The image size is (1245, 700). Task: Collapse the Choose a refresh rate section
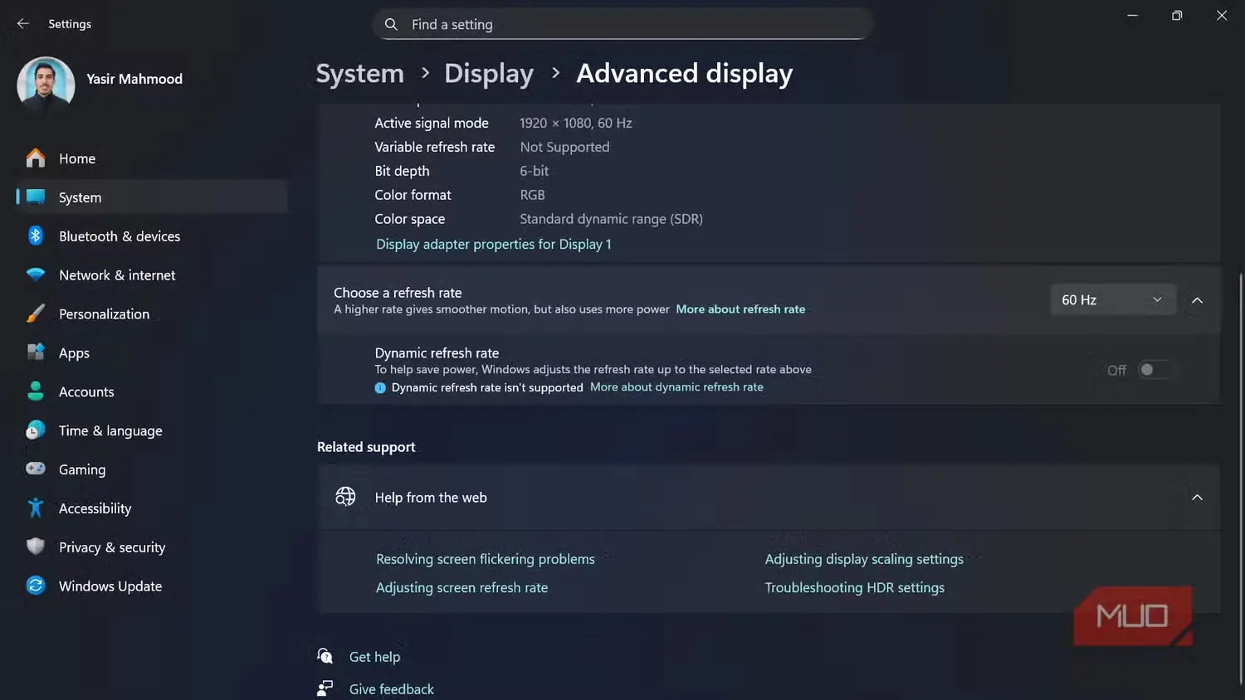(x=1197, y=300)
